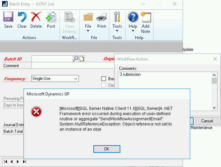The height and width of the screenshot is (167, 221).
Task: Go to next record navigation arrow
Action: coord(18,161)
